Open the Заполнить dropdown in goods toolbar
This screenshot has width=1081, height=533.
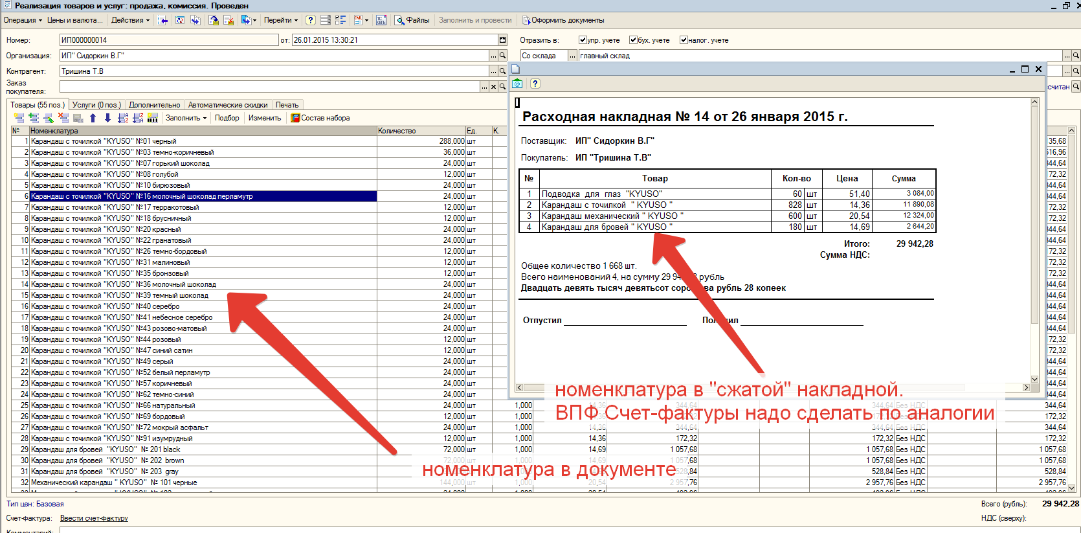coord(186,118)
